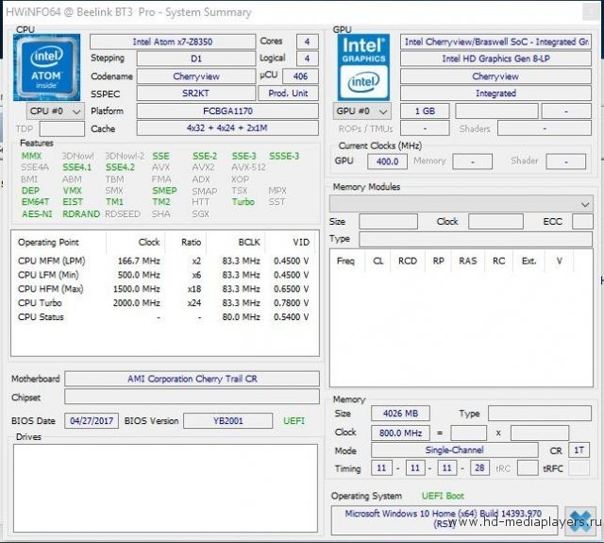This screenshot has width=604, height=543.
Task: Click the FCBGA1170 platform field
Action: [x=227, y=111]
